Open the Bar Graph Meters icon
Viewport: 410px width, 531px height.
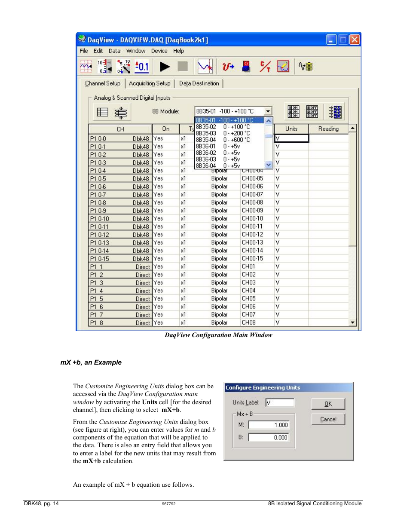point(104,67)
